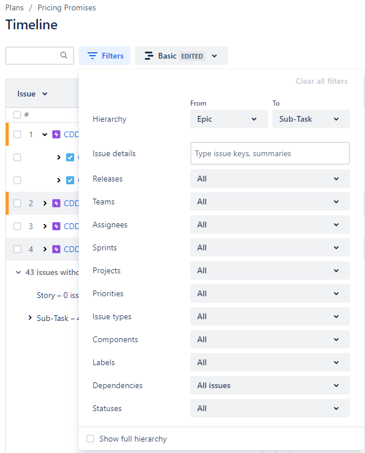Expand epic row 2

(x=44, y=203)
